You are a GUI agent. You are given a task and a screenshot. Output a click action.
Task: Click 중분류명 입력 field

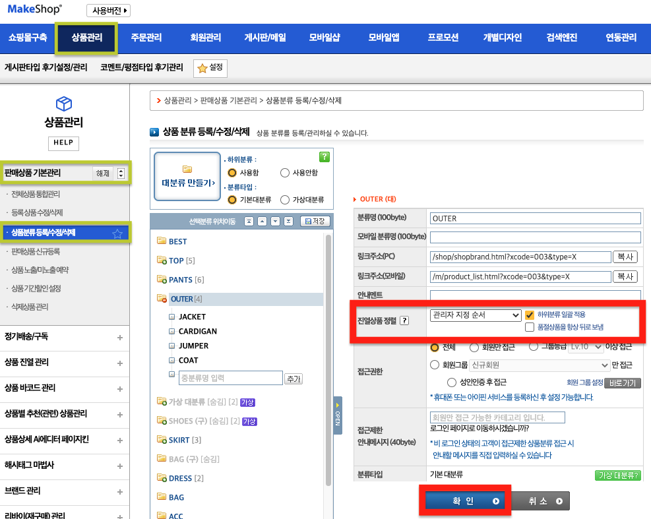coord(231,379)
